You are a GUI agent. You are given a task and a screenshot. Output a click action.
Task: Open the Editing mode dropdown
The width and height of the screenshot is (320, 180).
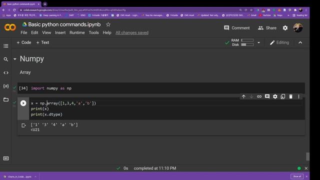279,42
